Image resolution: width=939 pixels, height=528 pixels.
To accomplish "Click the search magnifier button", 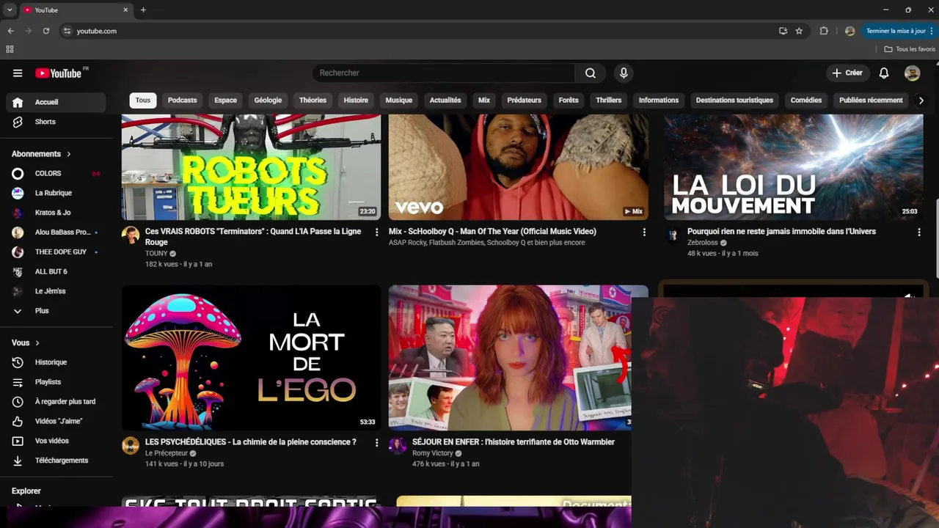I will [x=591, y=73].
